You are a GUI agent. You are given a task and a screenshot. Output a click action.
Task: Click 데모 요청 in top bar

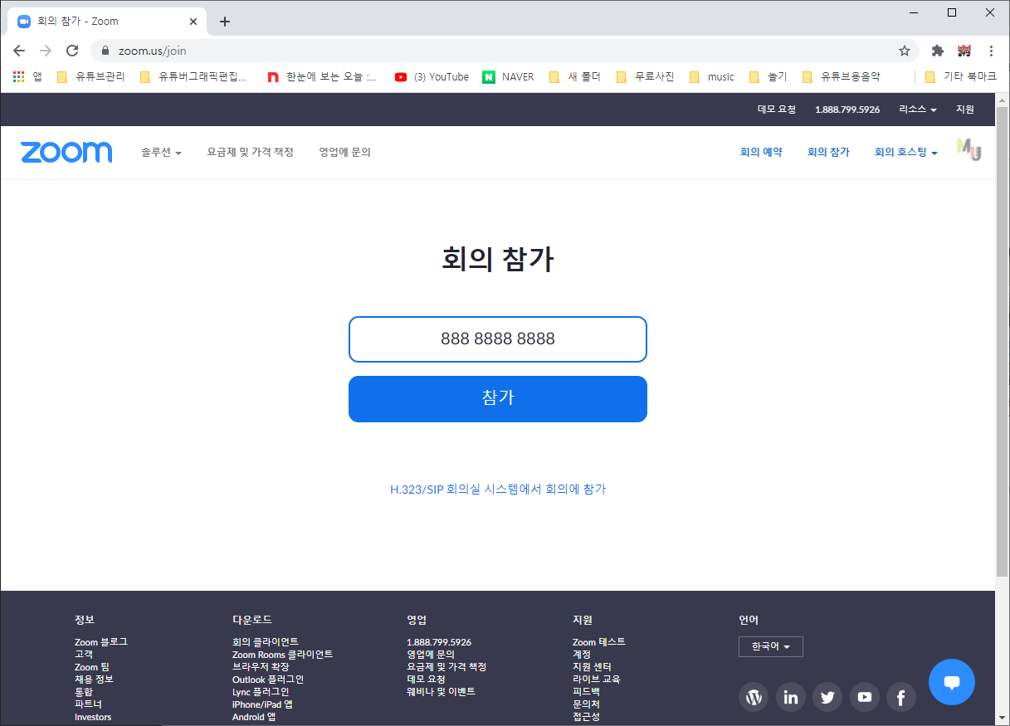click(777, 110)
